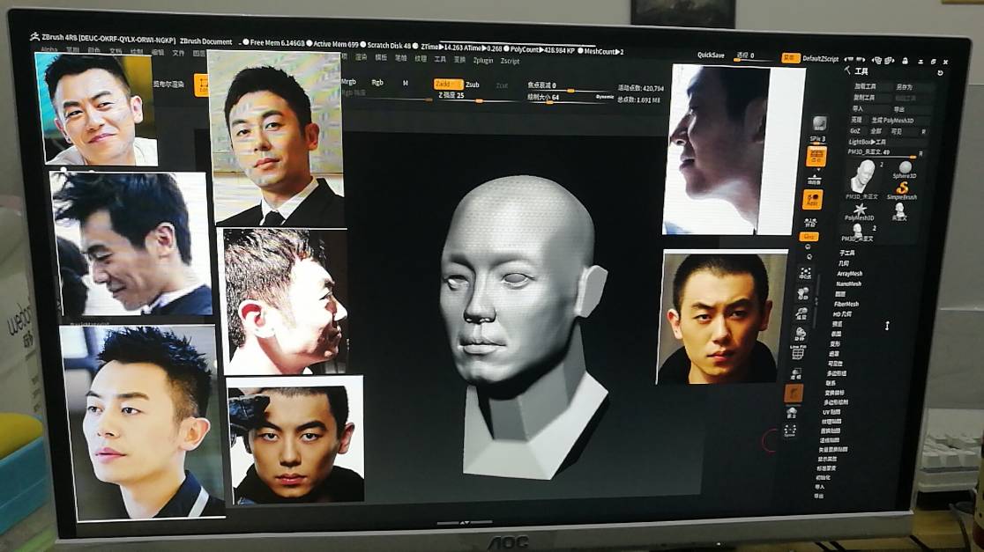Click the refresh arrow icon in the 工具 palette header

[x=939, y=73]
